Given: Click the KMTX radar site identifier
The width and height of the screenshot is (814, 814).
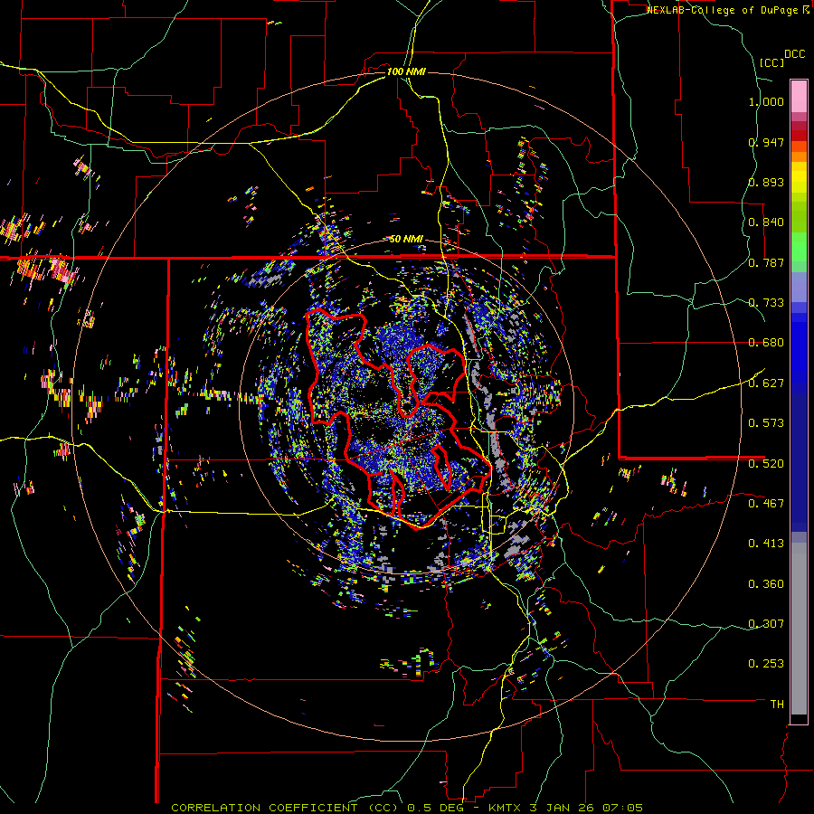Looking at the screenshot, I should point(505,808).
